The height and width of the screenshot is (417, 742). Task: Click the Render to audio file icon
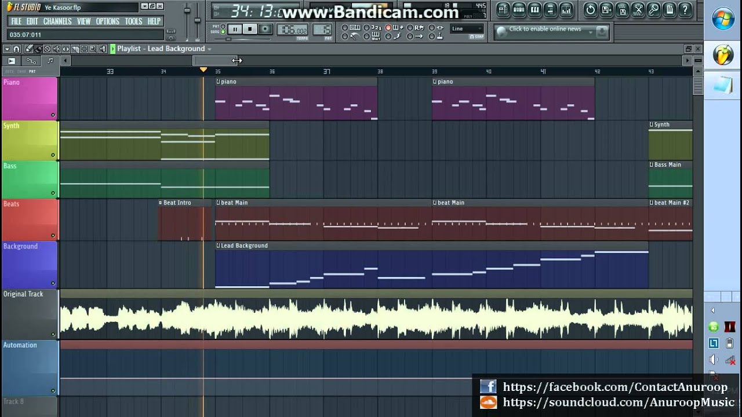623,10
